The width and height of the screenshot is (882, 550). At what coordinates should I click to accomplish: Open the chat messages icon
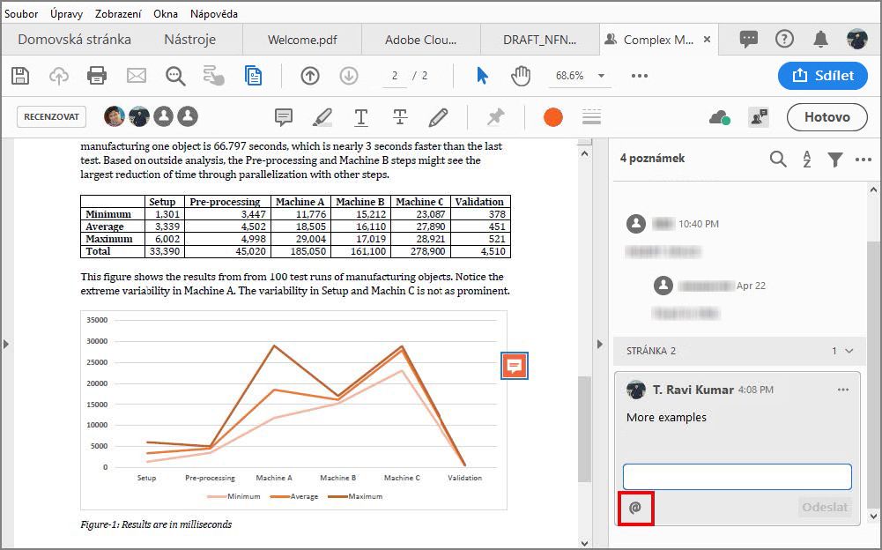tap(748, 39)
